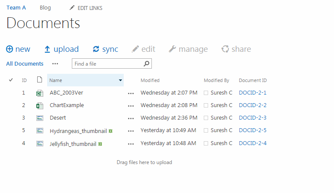Sort by the Modified column header
Image resolution: width=334 pixels, height=193 pixels.
[x=150, y=80]
